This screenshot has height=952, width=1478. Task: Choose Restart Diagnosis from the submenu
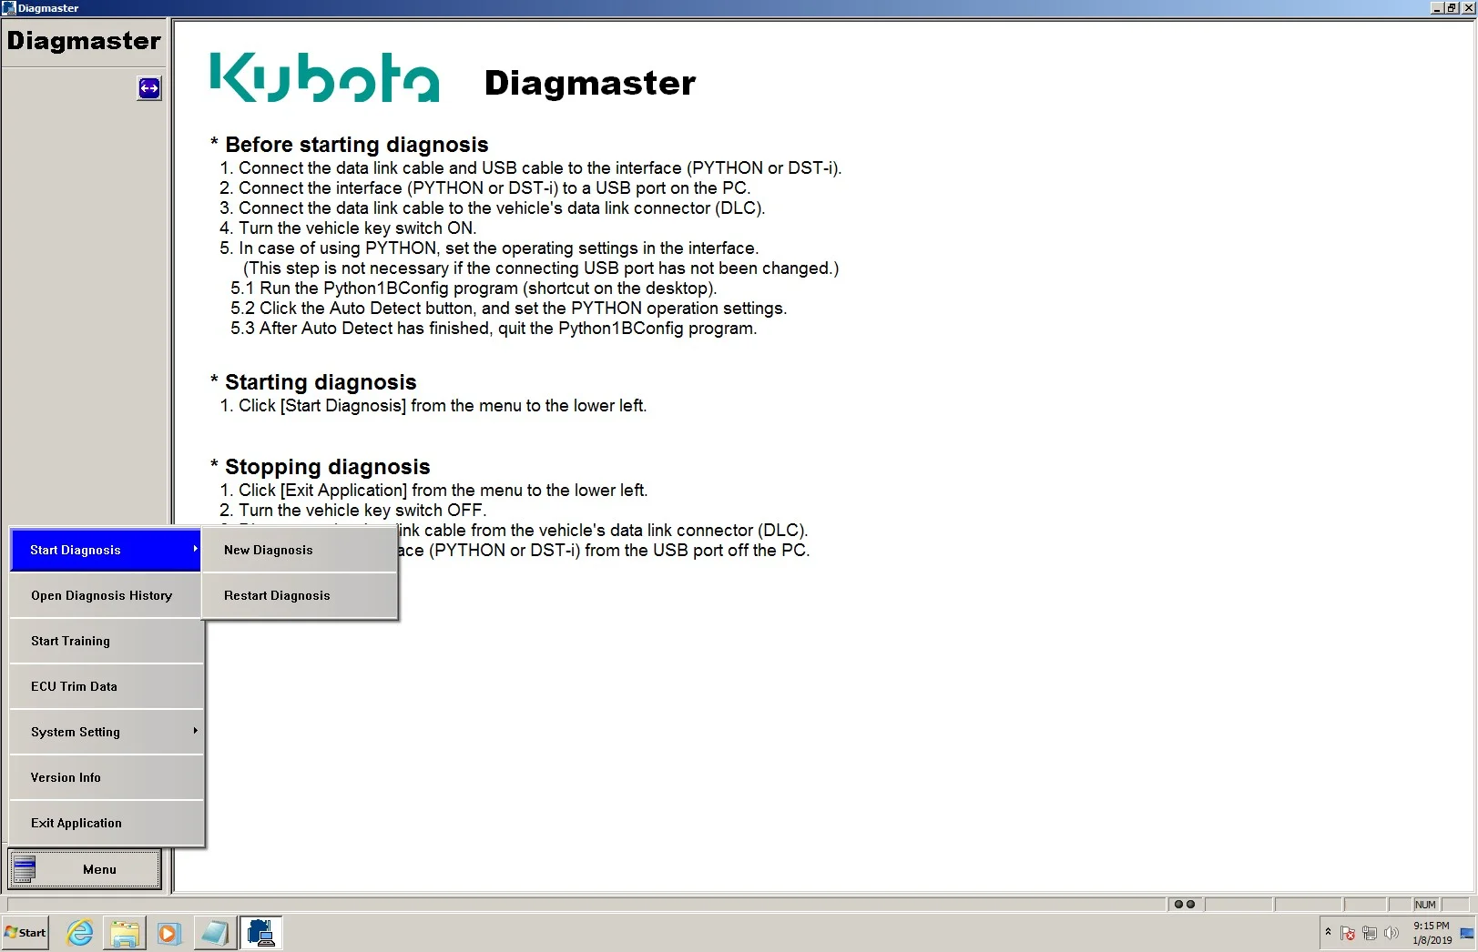click(300, 595)
